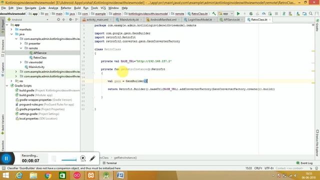Image resolution: width=320 pixels, height=180 pixels.
Task: Click the remote breadcrumb in navigation bar
Action: 177,14
